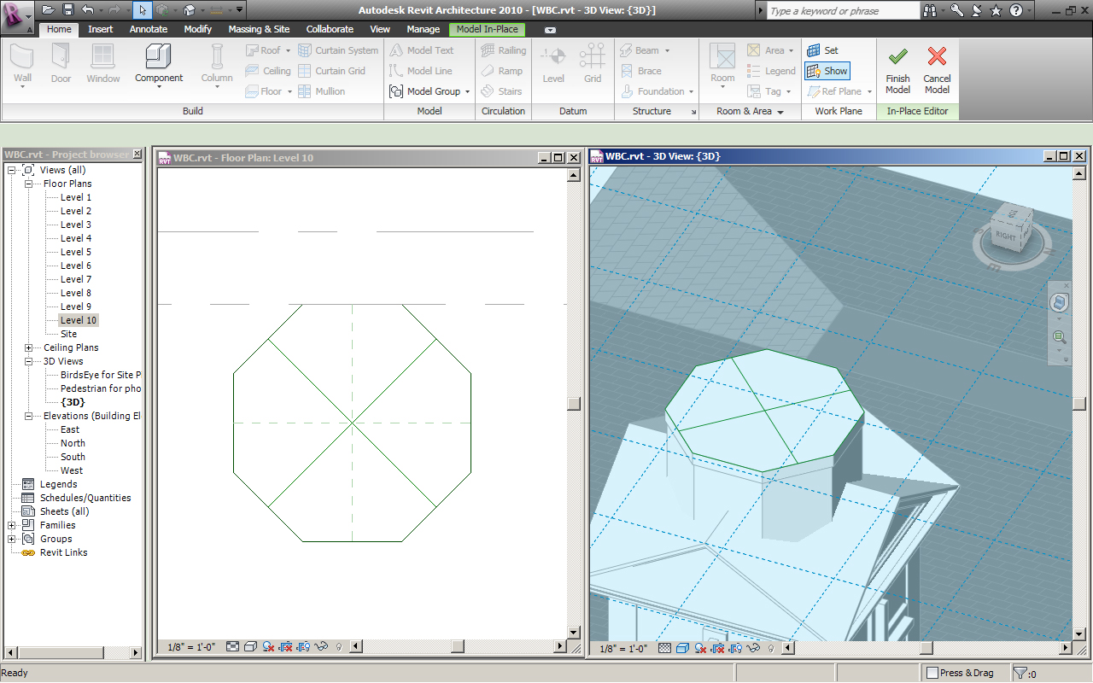This screenshot has width=1093, height=683.
Task: Collapse the Floor Plans tree node
Action: 28,184
